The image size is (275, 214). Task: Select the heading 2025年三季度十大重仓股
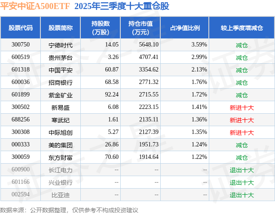[x=122, y=6]
